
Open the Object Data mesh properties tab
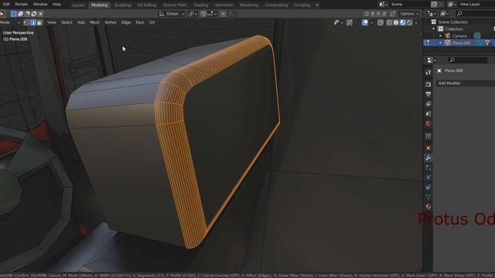[x=428, y=197]
